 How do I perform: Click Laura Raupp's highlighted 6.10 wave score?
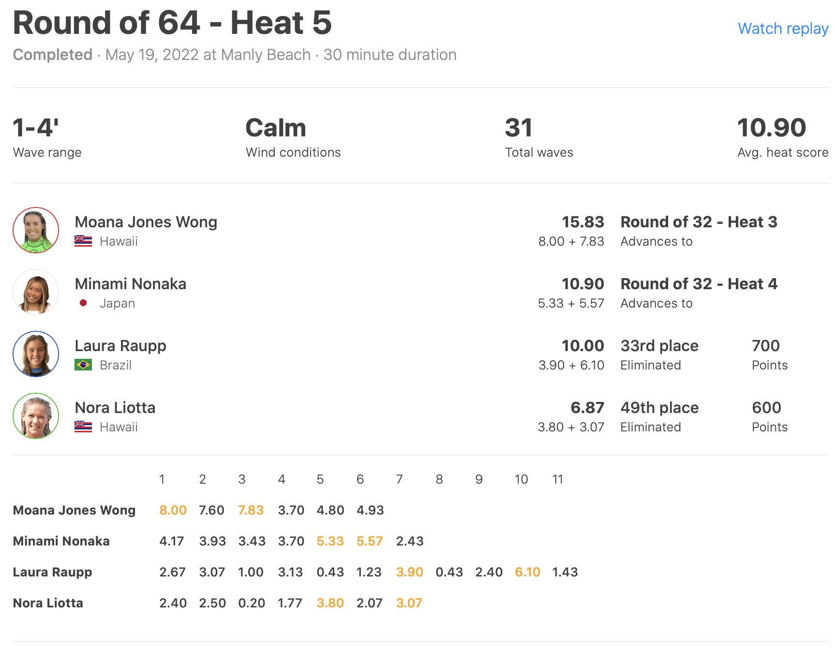[527, 572]
